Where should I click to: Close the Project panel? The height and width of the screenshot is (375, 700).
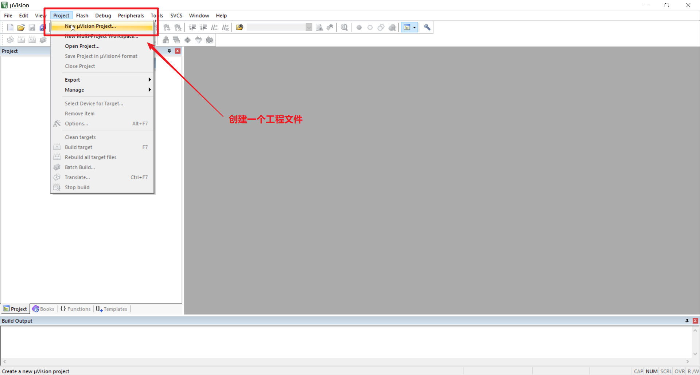tap(178, 51)
